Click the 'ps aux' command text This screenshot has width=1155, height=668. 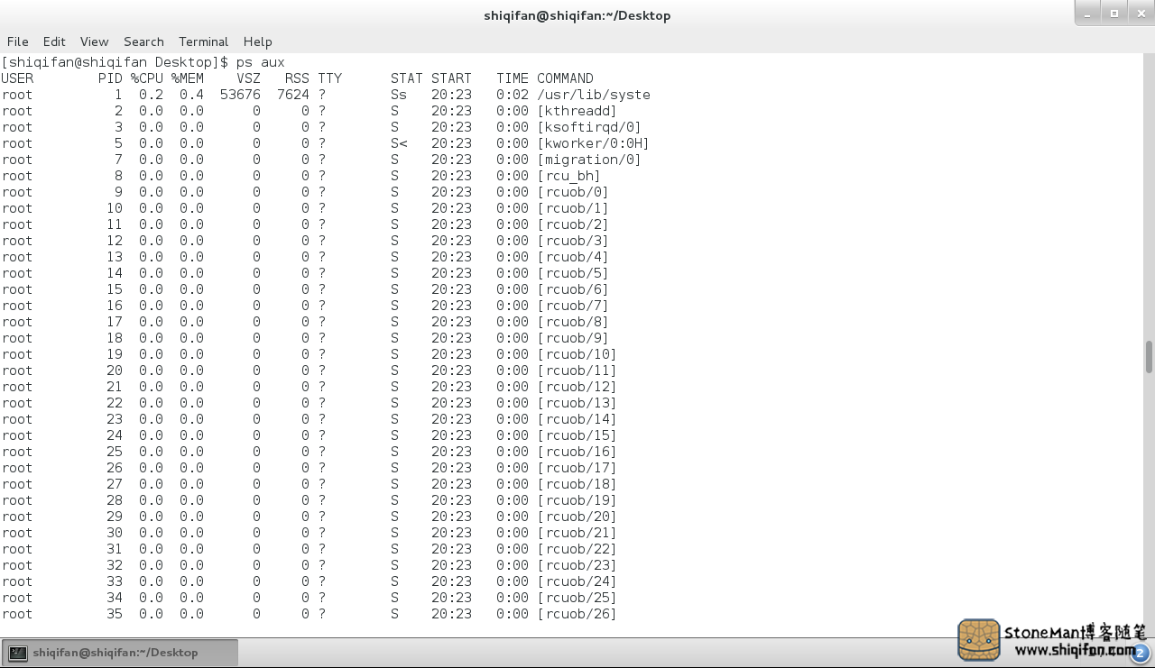point(260,62)
